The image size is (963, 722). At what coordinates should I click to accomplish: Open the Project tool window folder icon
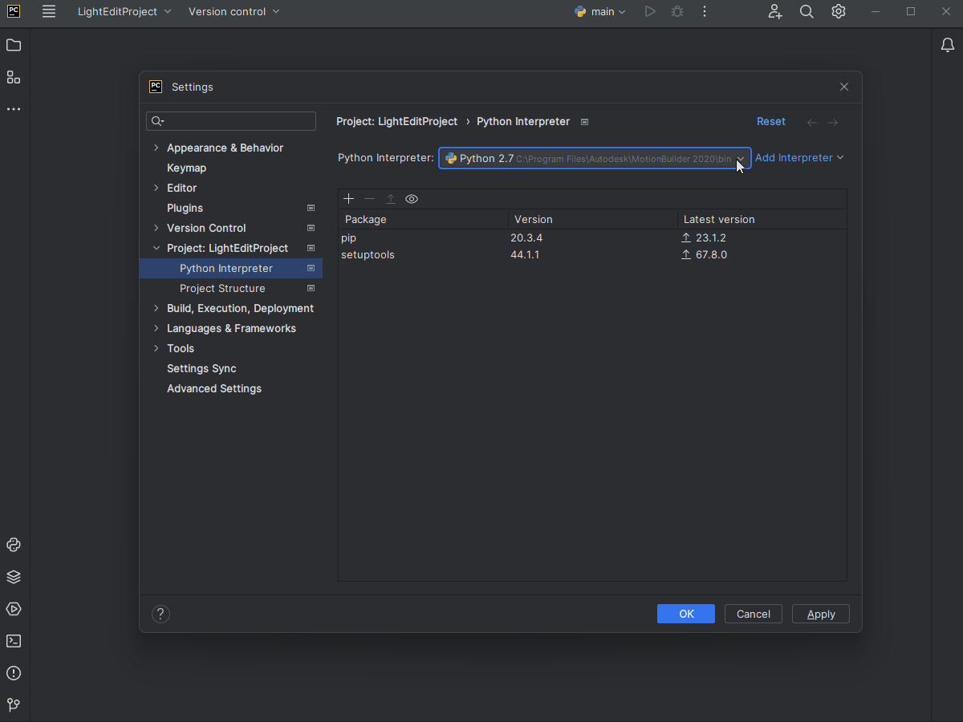click(x=14, y=46)
